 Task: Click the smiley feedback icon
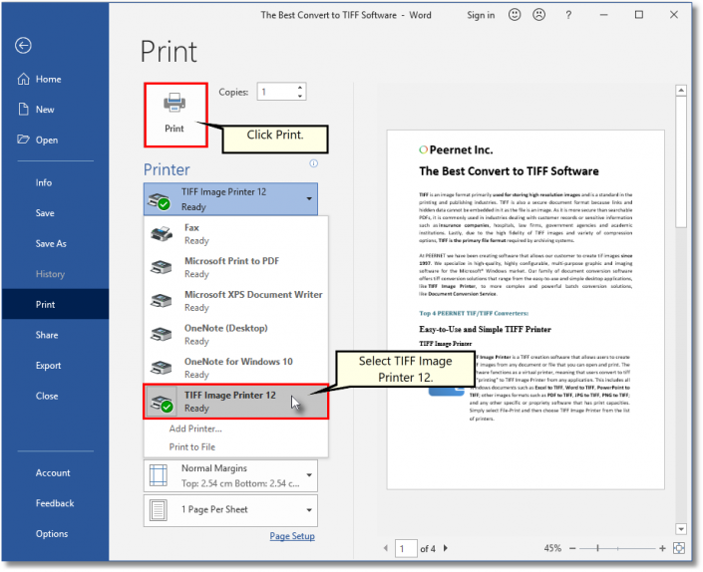point(515,15)
